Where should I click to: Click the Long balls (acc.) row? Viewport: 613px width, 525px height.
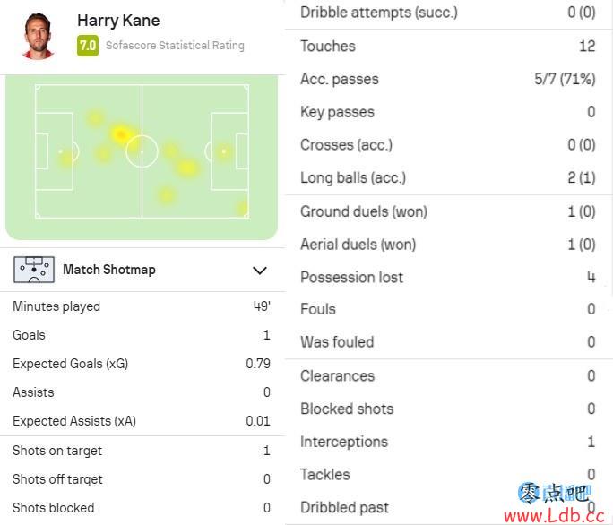[x=448, y=178]
